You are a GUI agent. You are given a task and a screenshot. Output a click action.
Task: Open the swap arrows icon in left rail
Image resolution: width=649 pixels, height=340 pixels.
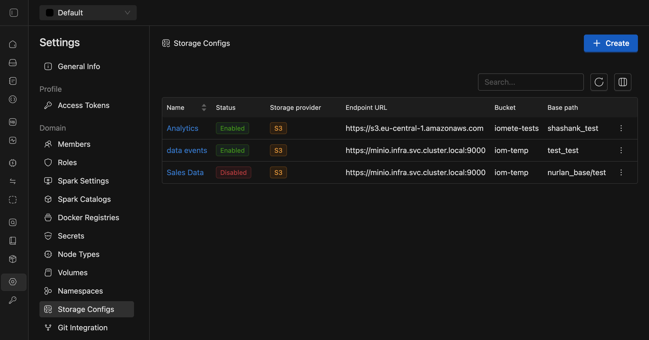click(13, 181)
